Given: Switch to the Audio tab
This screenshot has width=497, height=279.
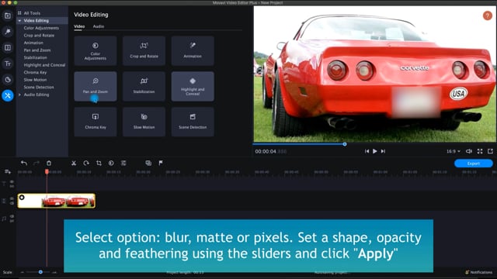Looking at the screenshot, I should click(x=99, y=26).
